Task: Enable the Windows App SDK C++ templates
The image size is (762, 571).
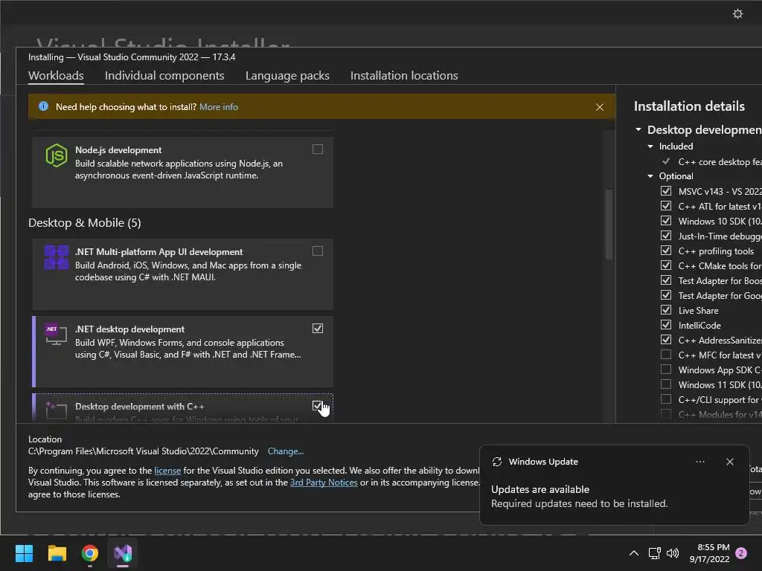Action: pos(666,370)
